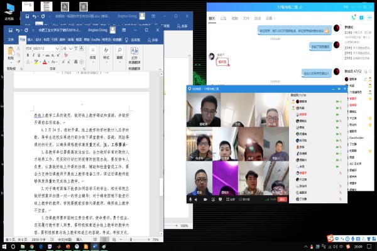377x251 pixels.
Task: Redo action in front Word window
Action: pos(26,30)
